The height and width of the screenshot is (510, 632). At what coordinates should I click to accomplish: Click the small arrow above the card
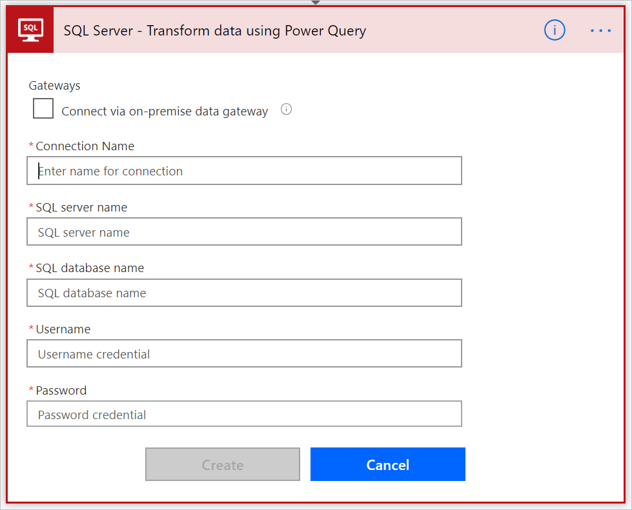[x=316, y=3]
